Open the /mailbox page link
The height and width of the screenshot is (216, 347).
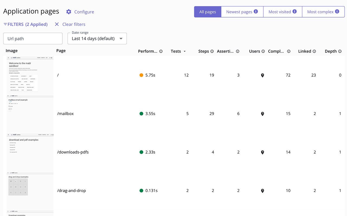coord(65,114)
